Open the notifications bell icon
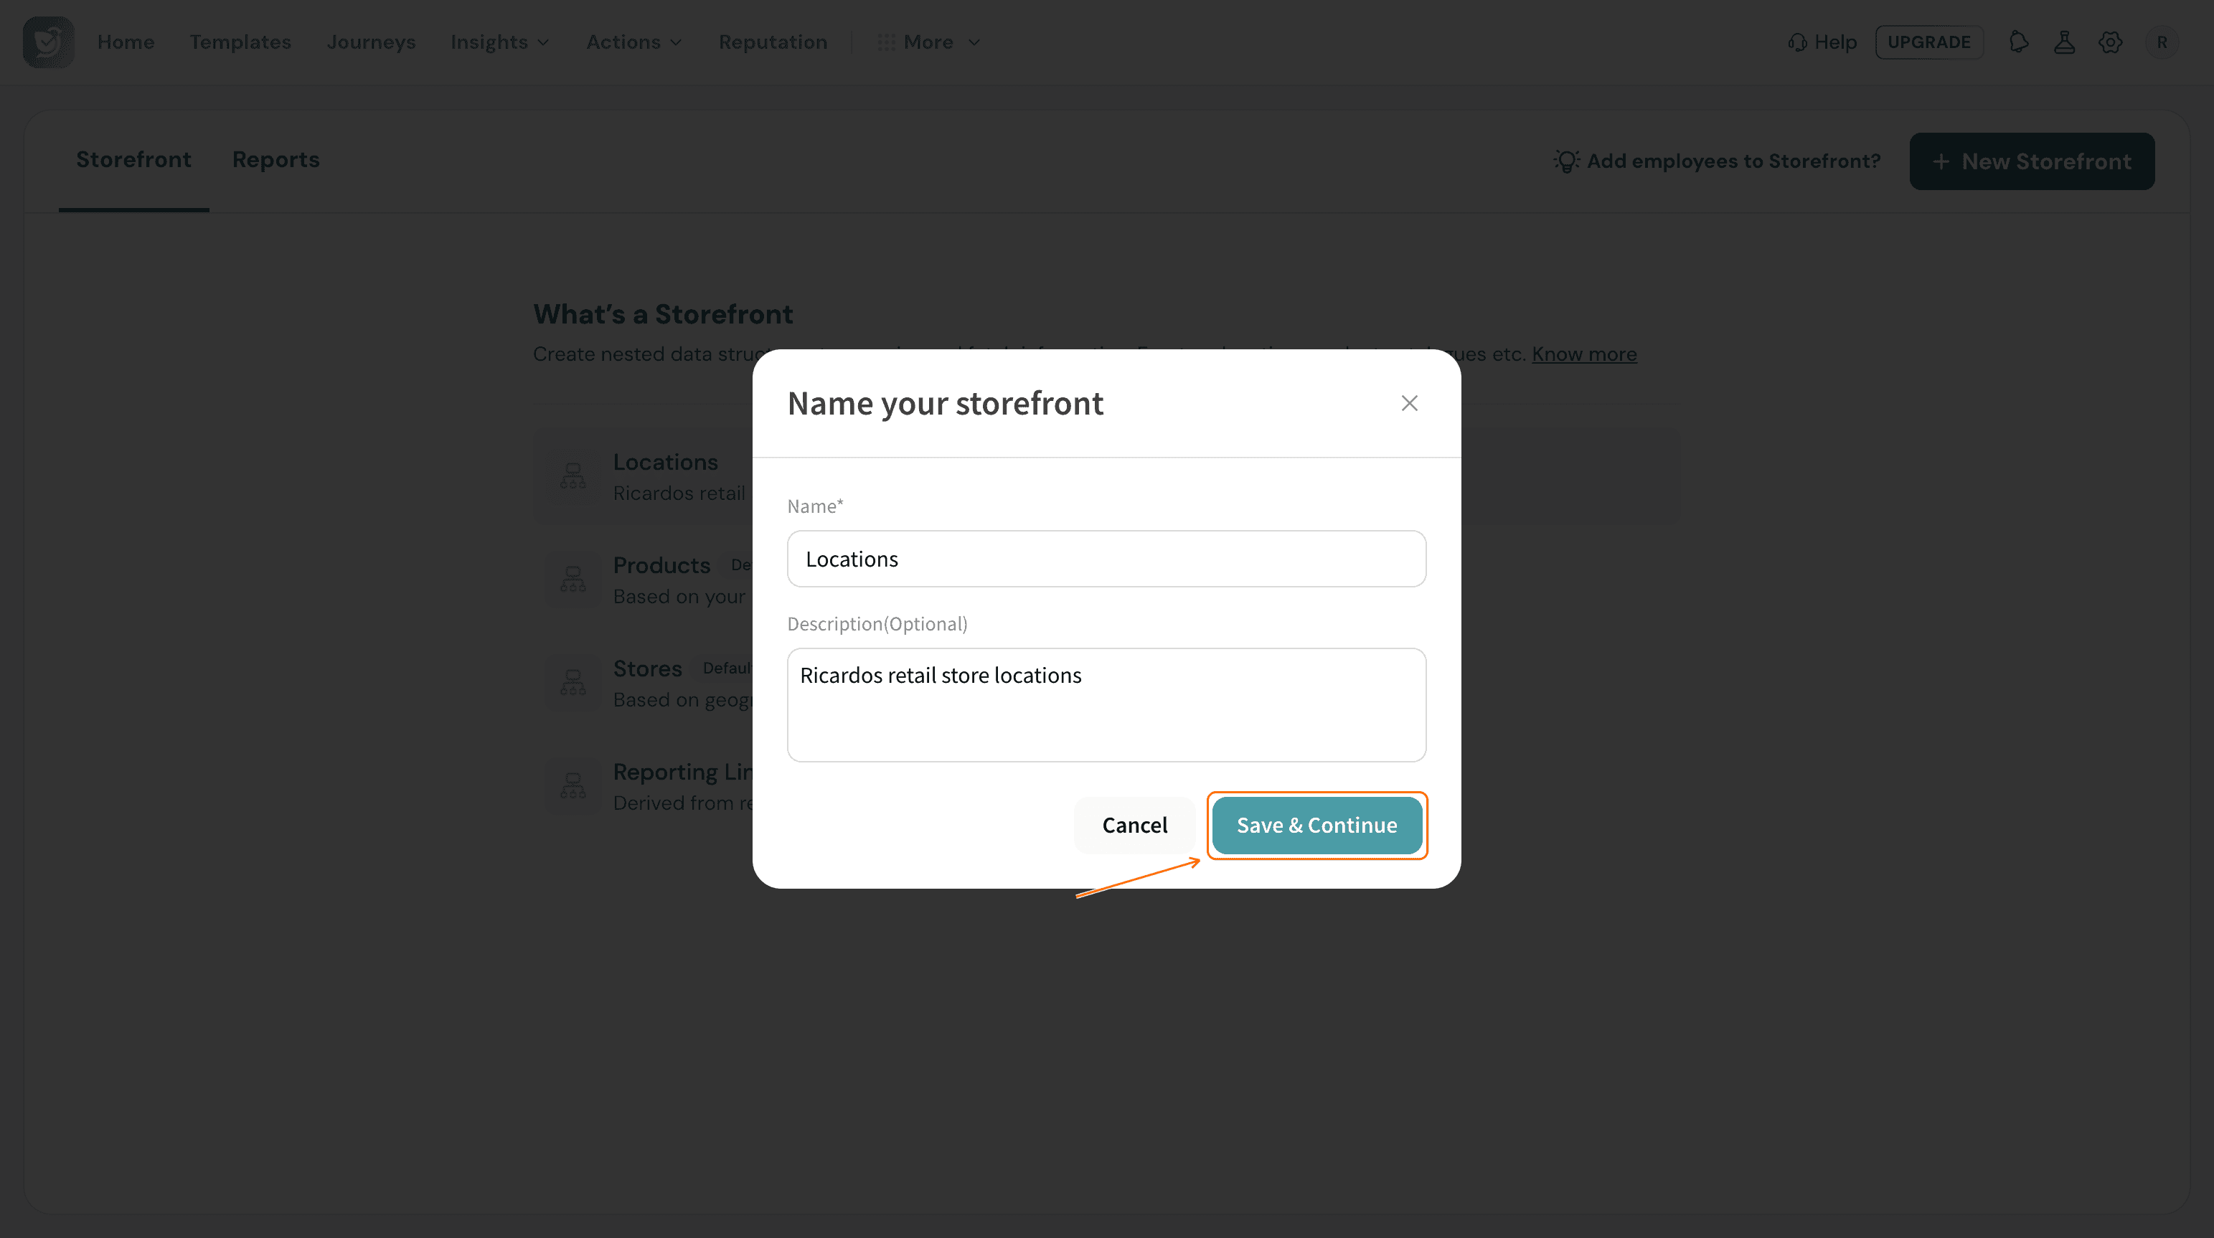 (x=2019, y=42)
